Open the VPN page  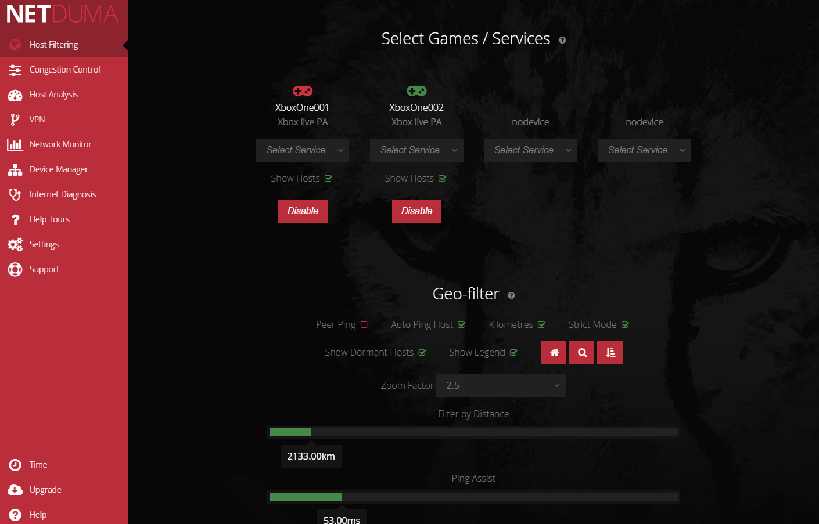[x=64, y=120]
